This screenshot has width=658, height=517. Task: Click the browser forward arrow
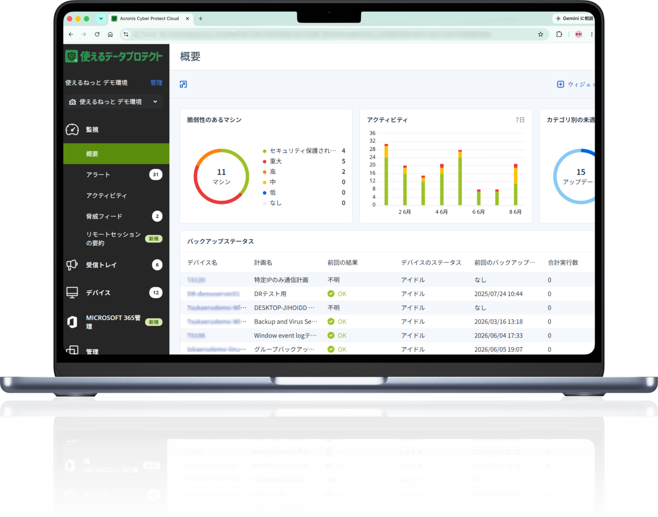[x=84, y=34]
